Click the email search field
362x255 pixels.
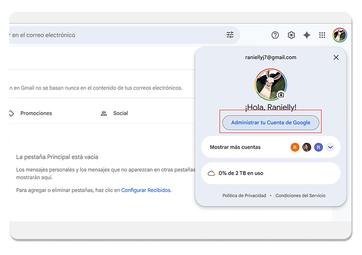(114, 35)
